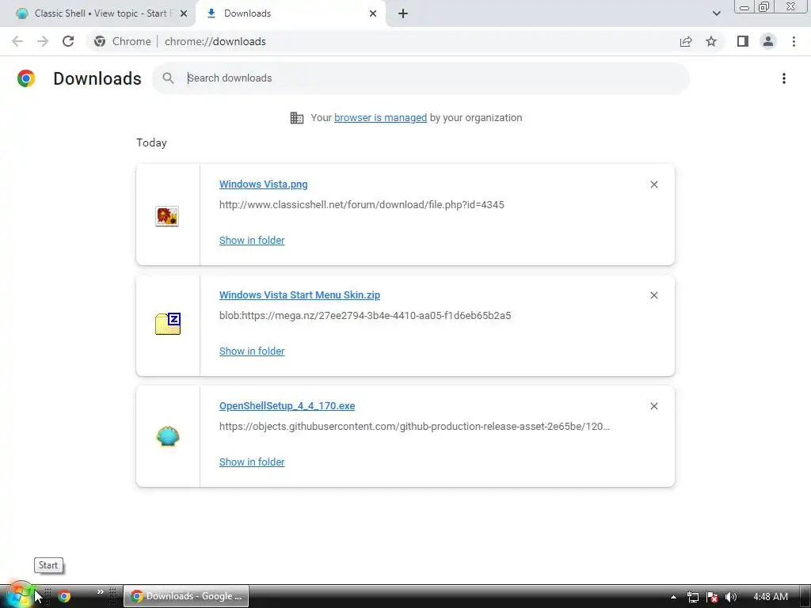Image resolution: width=811 pixels, height=608 pixels.
Task: Click the 4:48 AM taskbar clock
Action: [x=770, y=597]
